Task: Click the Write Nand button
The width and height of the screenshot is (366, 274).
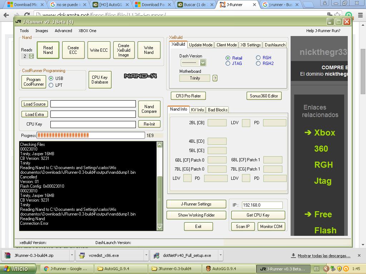Action: coord(149,50)
